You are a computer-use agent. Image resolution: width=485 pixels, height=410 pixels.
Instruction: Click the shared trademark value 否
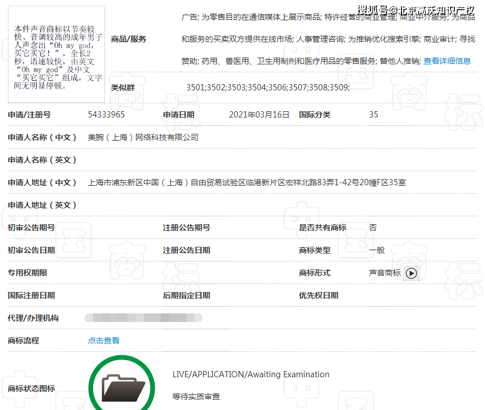373,228
